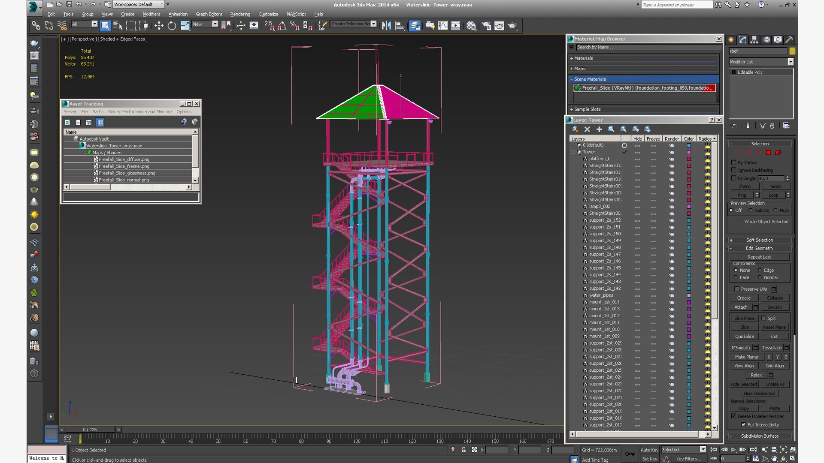The width and height of the screenshot is (824, 463).
Task: Select Face constraint radio button
Action: point(736,277)
